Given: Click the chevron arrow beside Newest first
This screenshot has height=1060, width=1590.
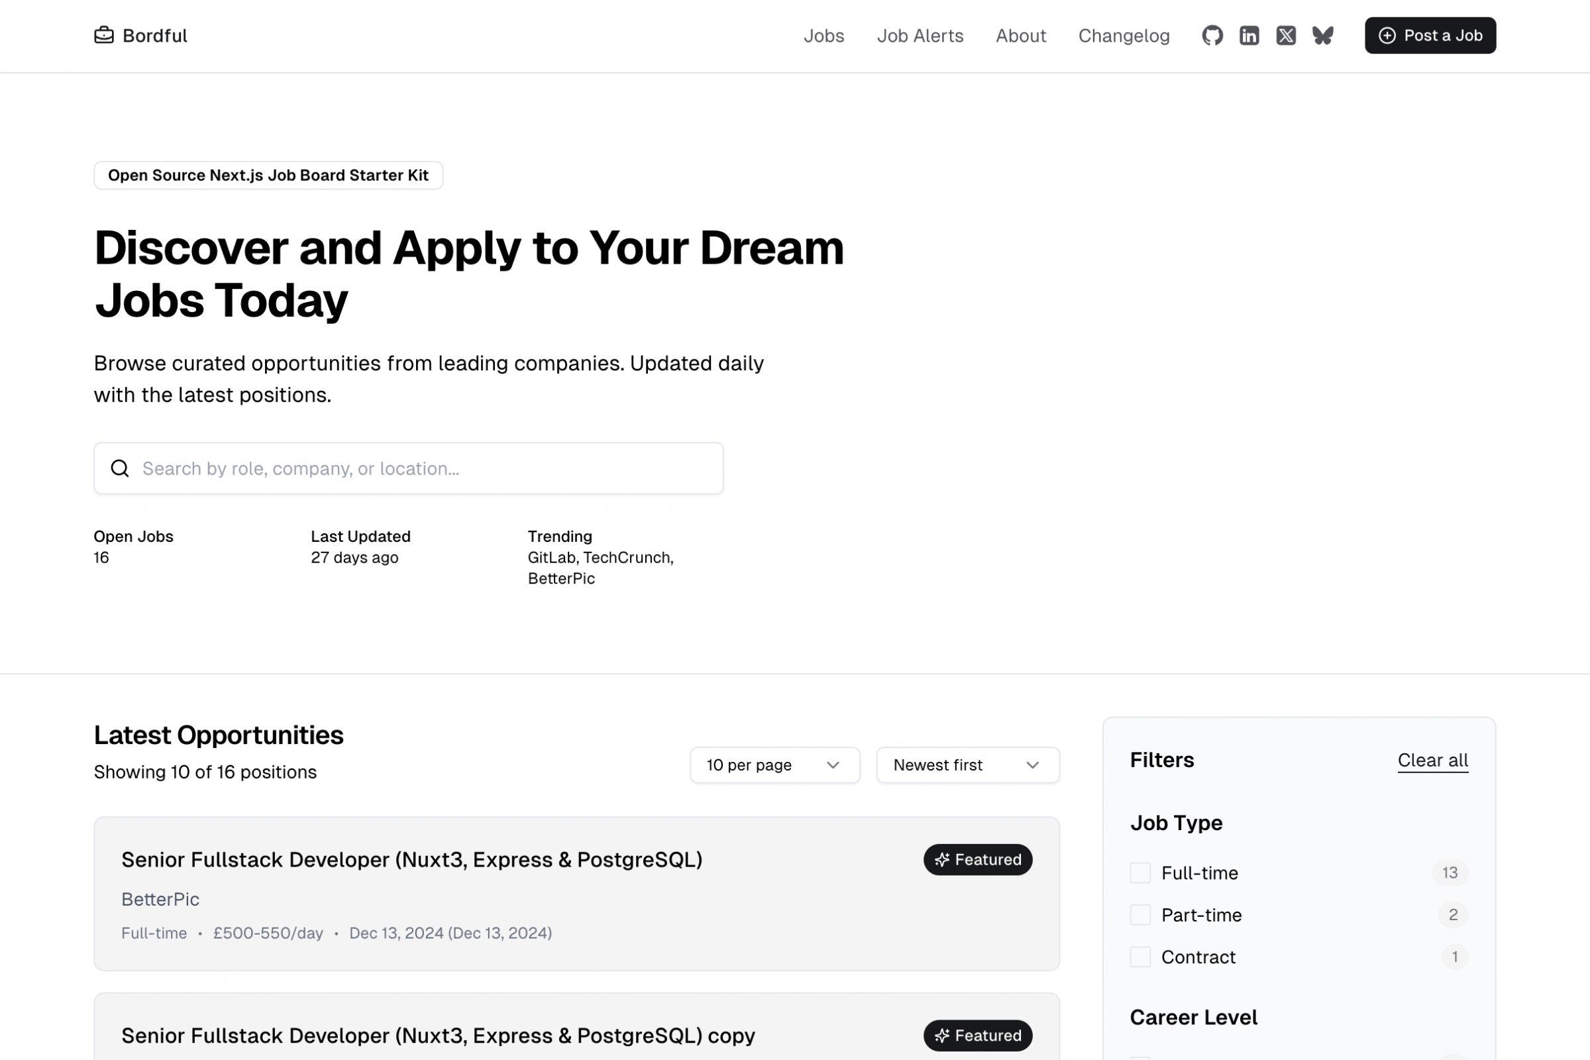Looking at the screenshot, I should coord(1032,765).
